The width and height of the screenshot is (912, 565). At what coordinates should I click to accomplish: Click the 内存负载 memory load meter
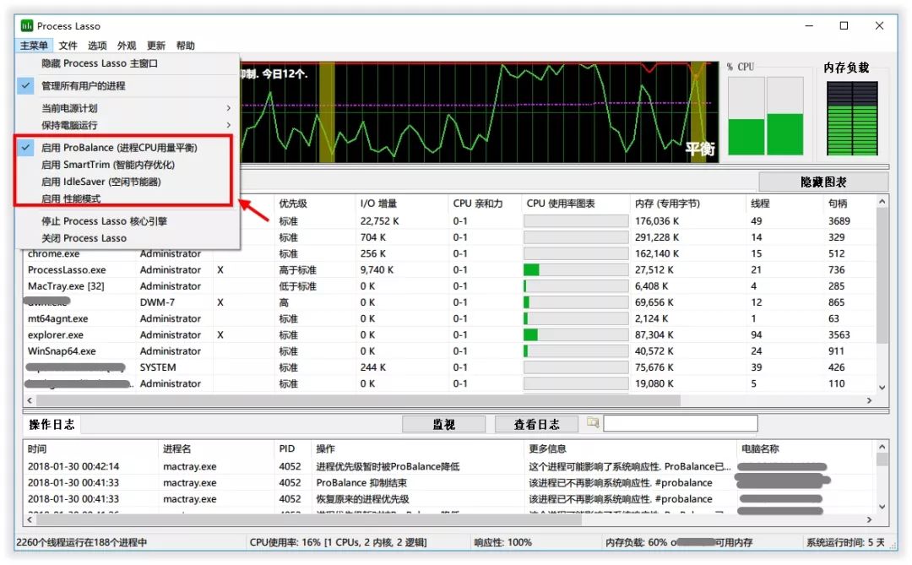click(x=852, y=118)
